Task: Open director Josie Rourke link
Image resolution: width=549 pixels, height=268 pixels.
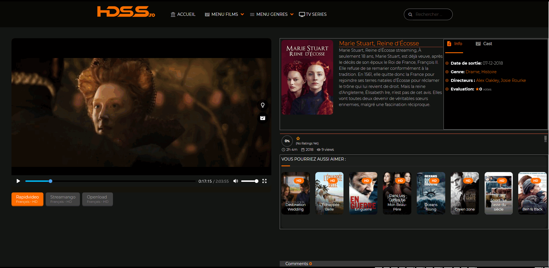Action: tap(513, 80)
